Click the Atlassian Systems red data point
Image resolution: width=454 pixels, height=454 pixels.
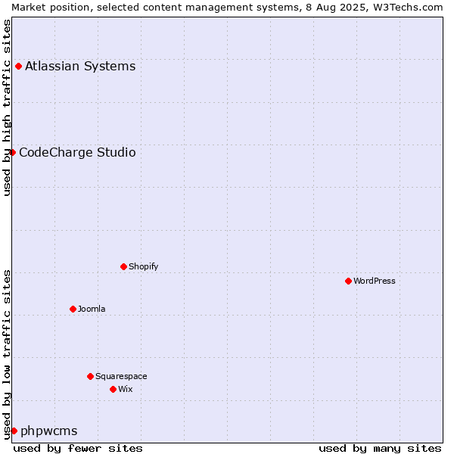[x=18, y=67]
